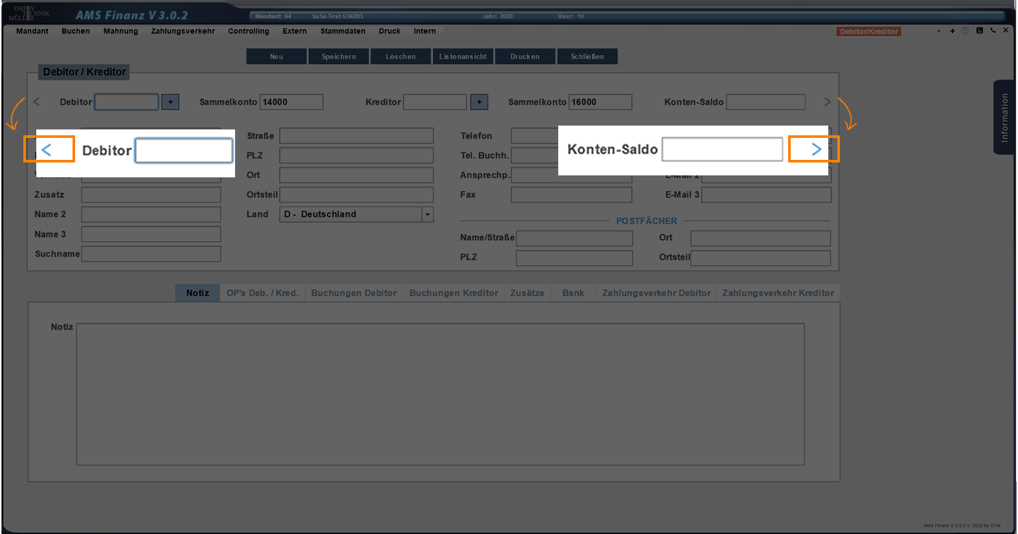Click the Name 2 input field

[x=151, y=214]
